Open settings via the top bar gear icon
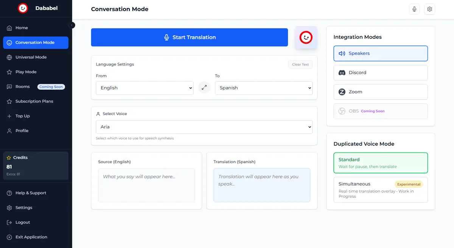Image resolution: width=454 pixels, height=248 pixels. pyautogui.click(x=429, y=9)
